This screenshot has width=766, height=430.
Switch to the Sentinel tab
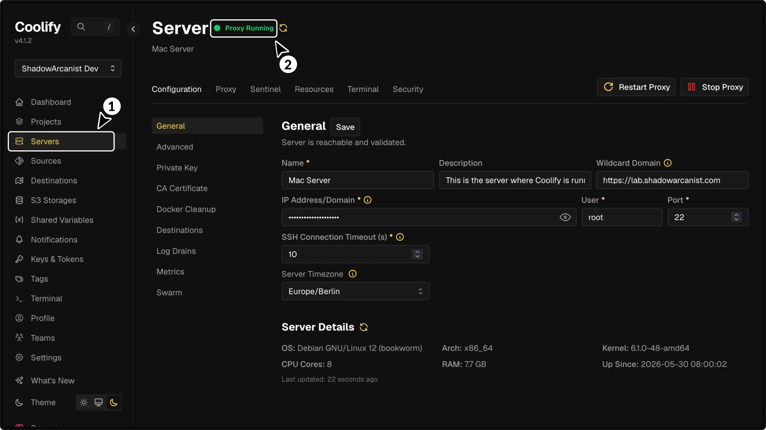click(265, 89)
